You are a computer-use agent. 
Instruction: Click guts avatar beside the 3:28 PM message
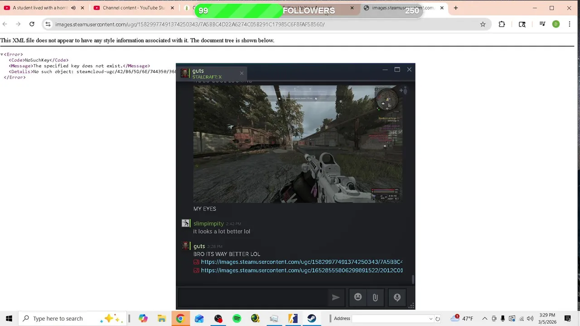coord(185,245)
